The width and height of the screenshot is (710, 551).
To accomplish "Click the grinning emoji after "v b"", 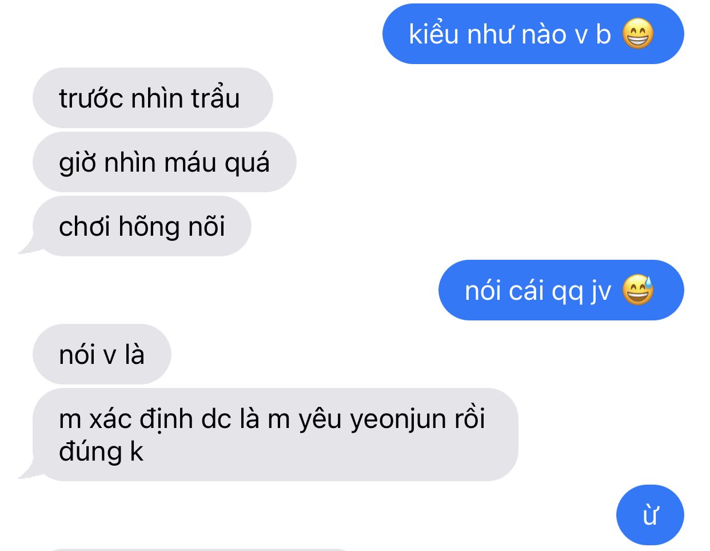I will [637, 34].
